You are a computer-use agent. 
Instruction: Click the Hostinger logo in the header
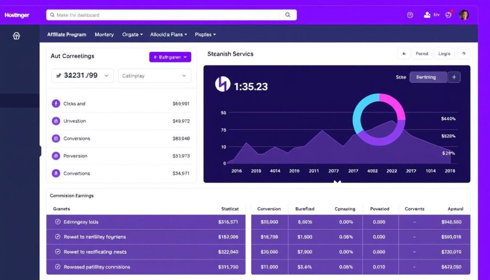17,15
